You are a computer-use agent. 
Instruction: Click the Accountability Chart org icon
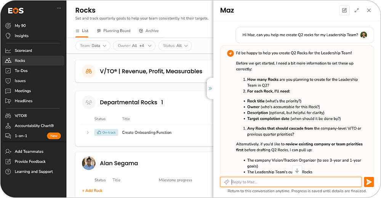(x=8, y=126)
